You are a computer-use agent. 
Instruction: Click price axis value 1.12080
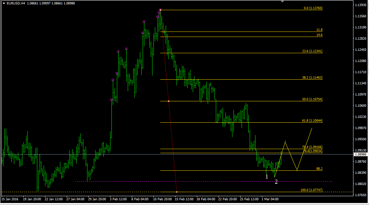click(x=361, y=61)
